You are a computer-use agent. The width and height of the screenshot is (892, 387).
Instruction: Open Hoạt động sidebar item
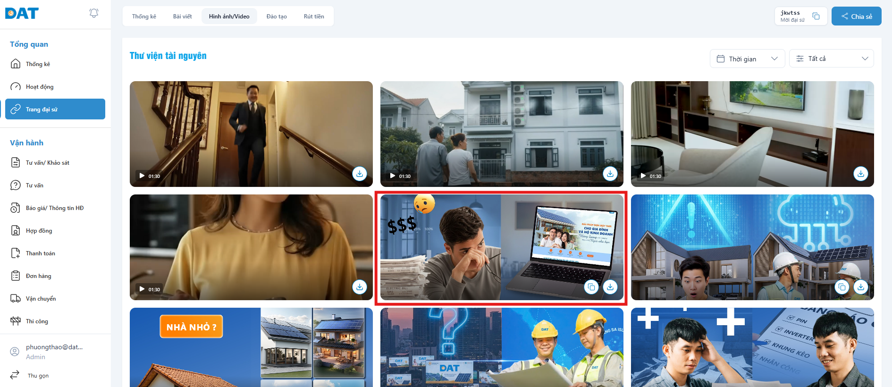click(x=55, y=86)
